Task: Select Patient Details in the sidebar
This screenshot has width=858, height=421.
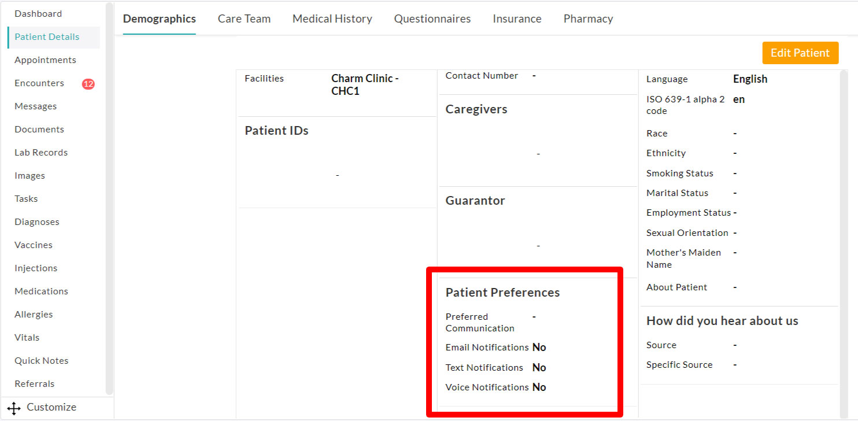Action: [x=47, y=37]
